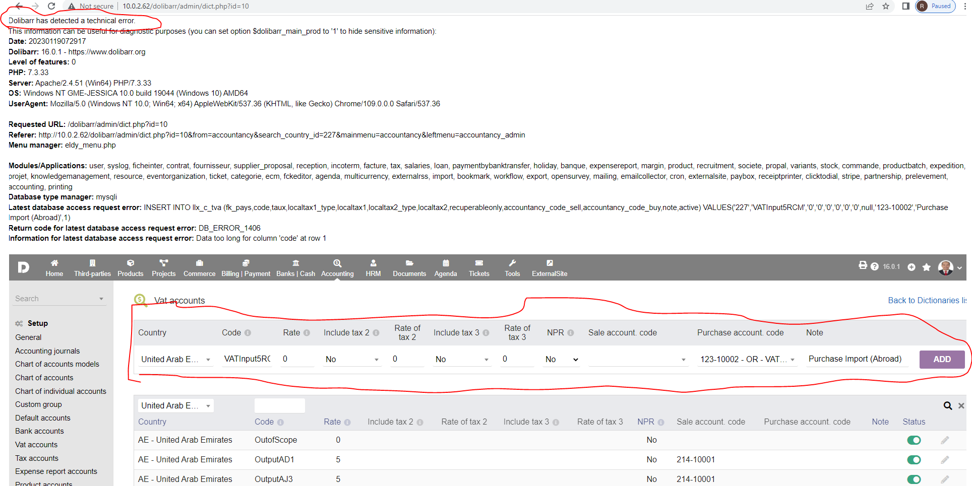Toggle status switch for OutputAJ3
This screenshot has height=486, width=972.
pyautogui.click(x=914, y=479)
